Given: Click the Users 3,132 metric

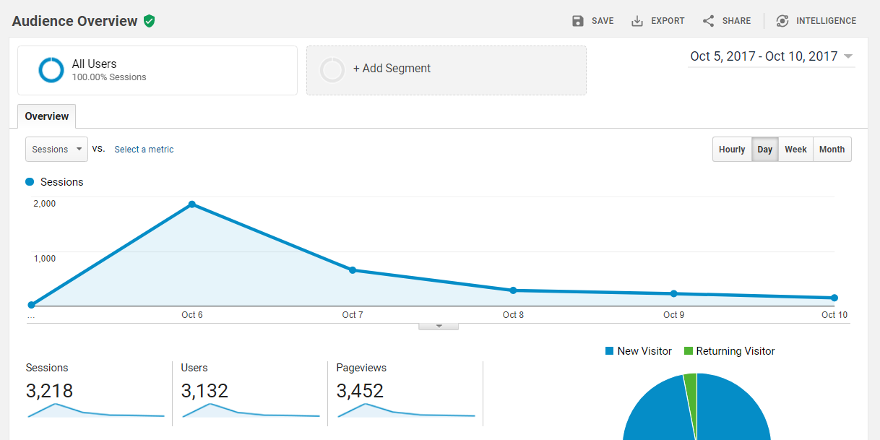Looking at the screenshot, I should pyautogui.click(x=204, y=391).
